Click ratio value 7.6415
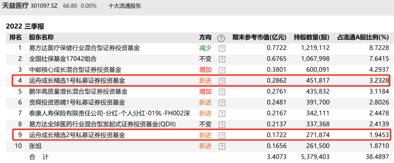The image size is (394, 163). pos(379,59)
